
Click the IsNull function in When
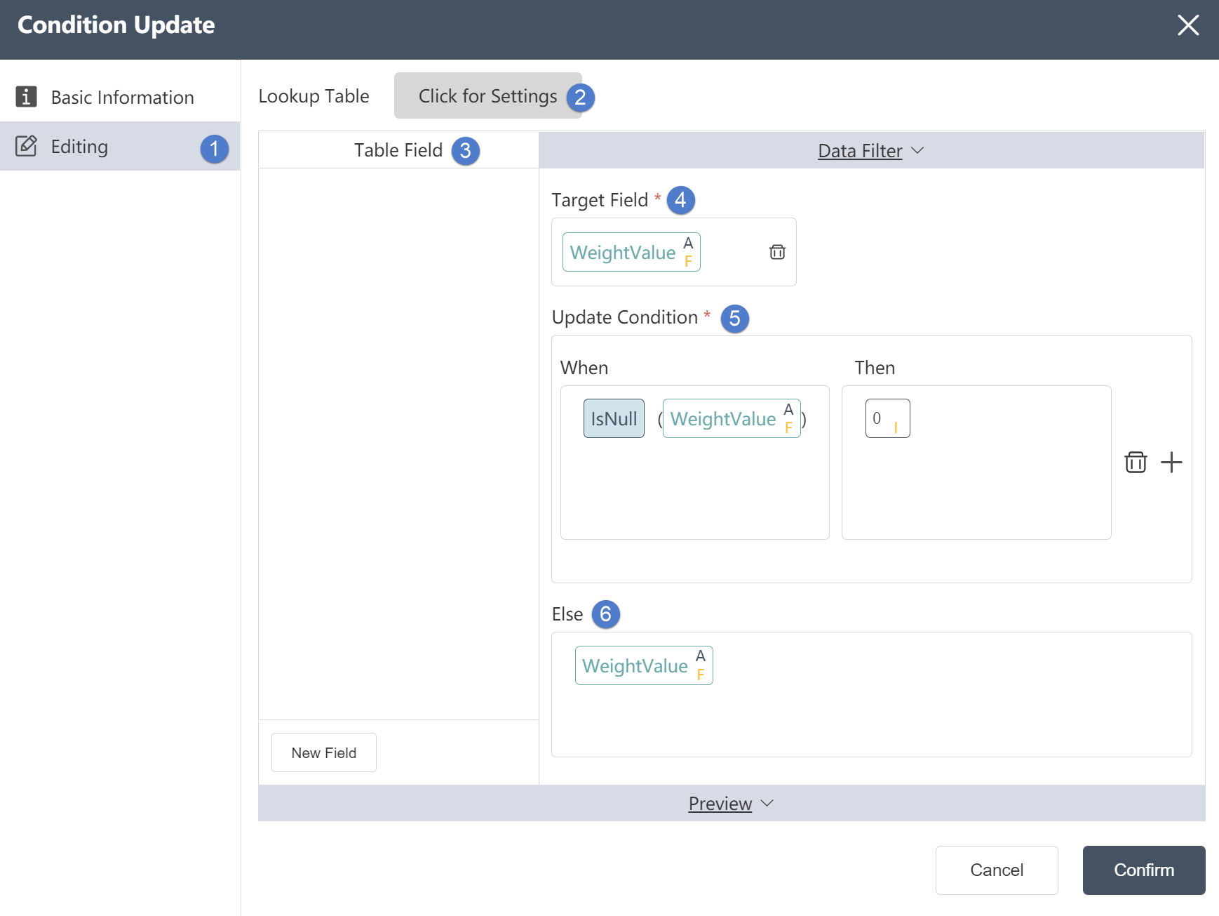tap(614, 418)
